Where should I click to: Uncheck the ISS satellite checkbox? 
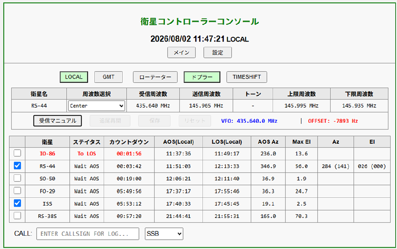[17, 203]
